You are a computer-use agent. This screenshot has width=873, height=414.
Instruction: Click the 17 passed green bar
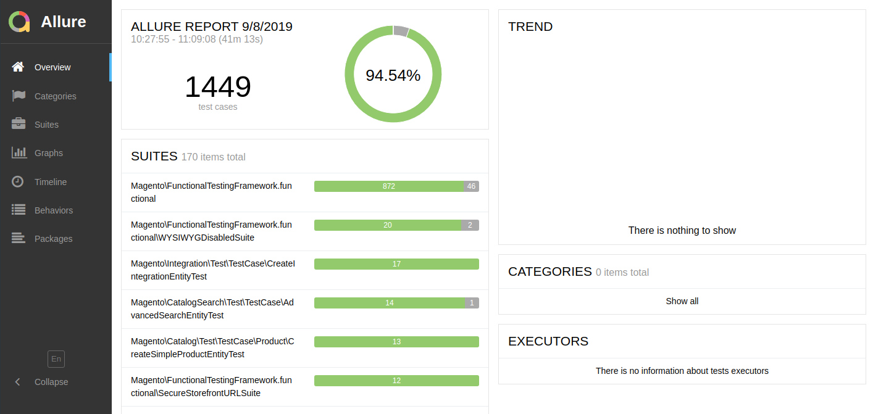[396, 264]
